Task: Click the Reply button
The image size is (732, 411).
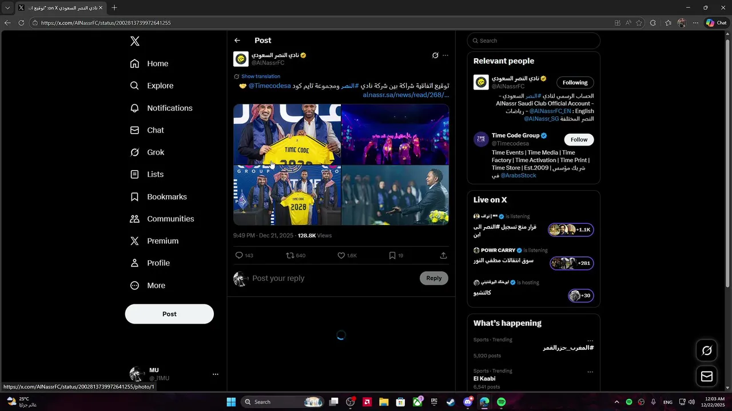Action: pos(434,278)
